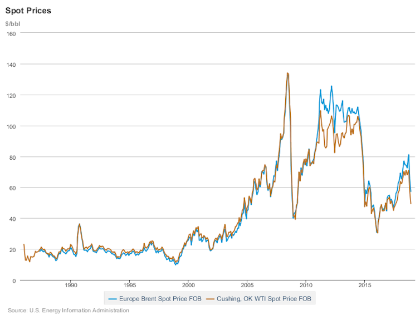Click the 100 y-axis value label
420x315 pixels.
(11, 126)
